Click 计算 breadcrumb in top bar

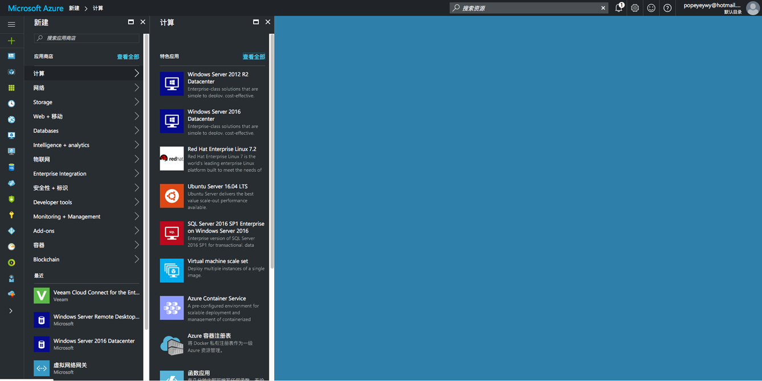(x=98, y=9)
